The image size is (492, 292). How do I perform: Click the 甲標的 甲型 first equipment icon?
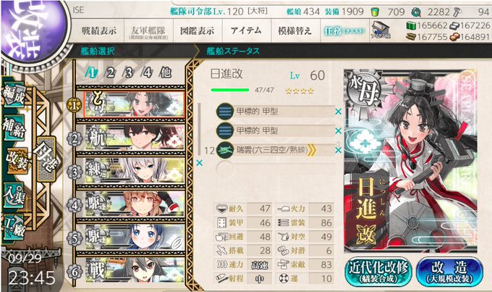[x=225, y=112]
